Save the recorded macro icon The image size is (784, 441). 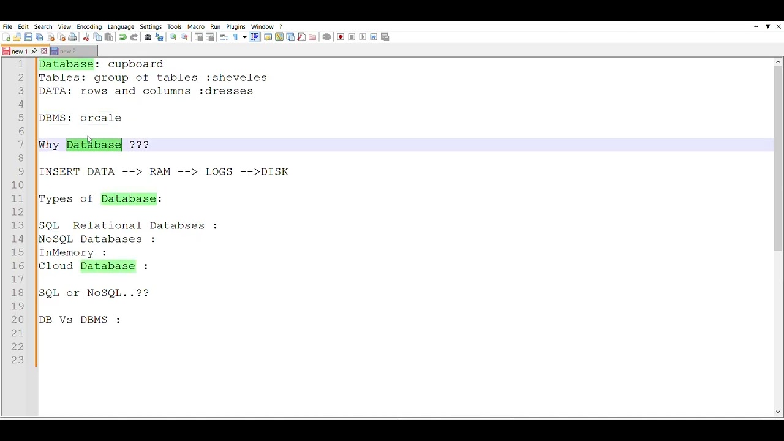(x=385, y=37)
